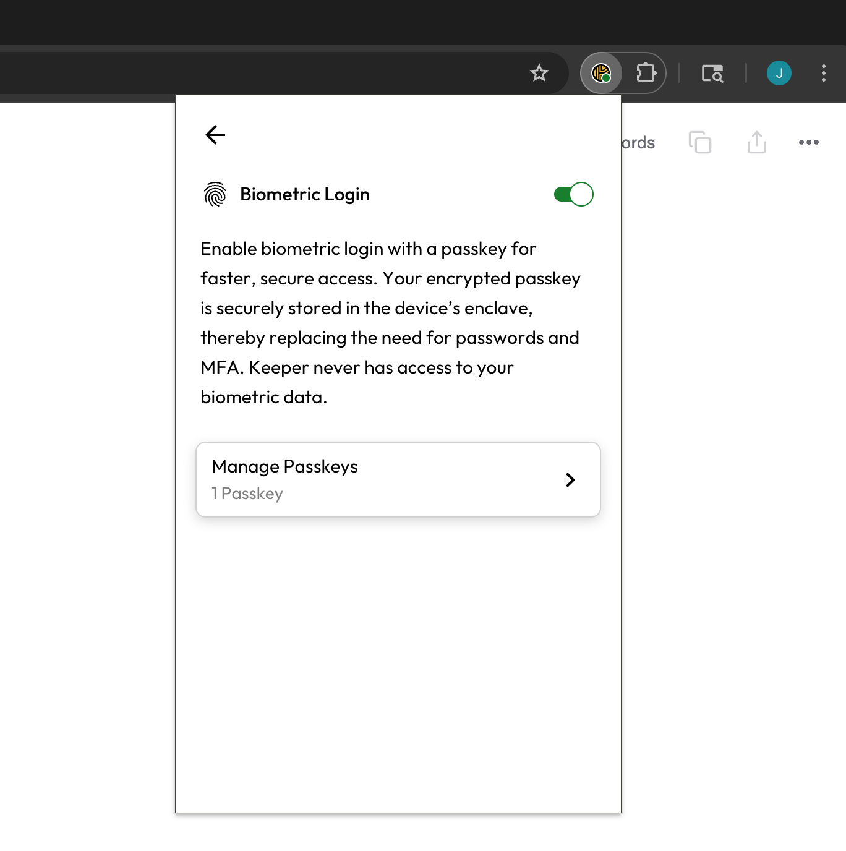The height and width of the screenshot is (851, 846).
Task: Disable the Biometric Login toggle
Action: pos(573,194)
